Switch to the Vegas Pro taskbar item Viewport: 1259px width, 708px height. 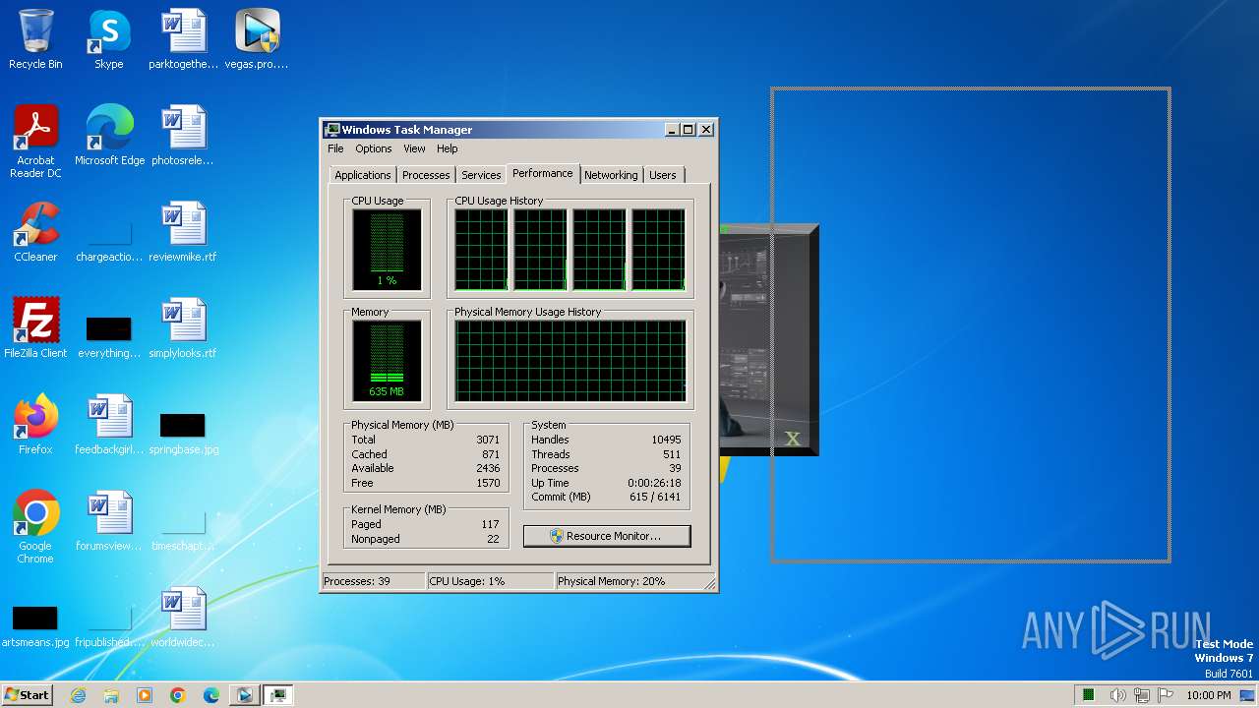coord(244,695)
